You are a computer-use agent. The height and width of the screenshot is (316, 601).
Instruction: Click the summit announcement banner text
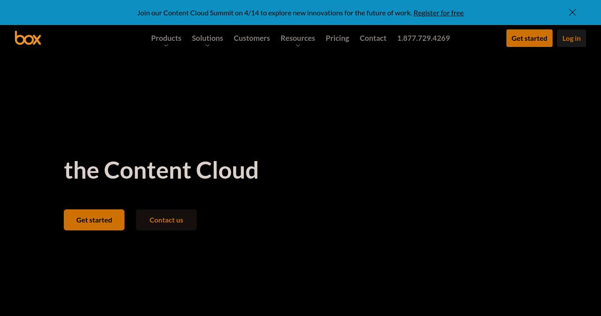[x=275, y=13]
